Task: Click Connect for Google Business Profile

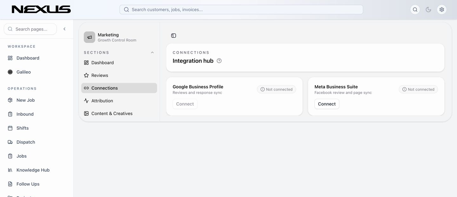Action: (185, 104)
